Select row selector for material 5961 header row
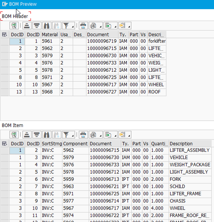The image size is (214, 222). (x=5, y=41)
